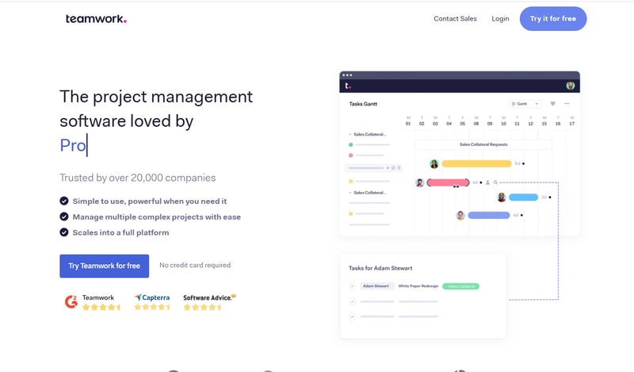Screen dimensions: 634x372
Task: Click the avatar beside the blue Gantt bar
Action: pos(502,198)
